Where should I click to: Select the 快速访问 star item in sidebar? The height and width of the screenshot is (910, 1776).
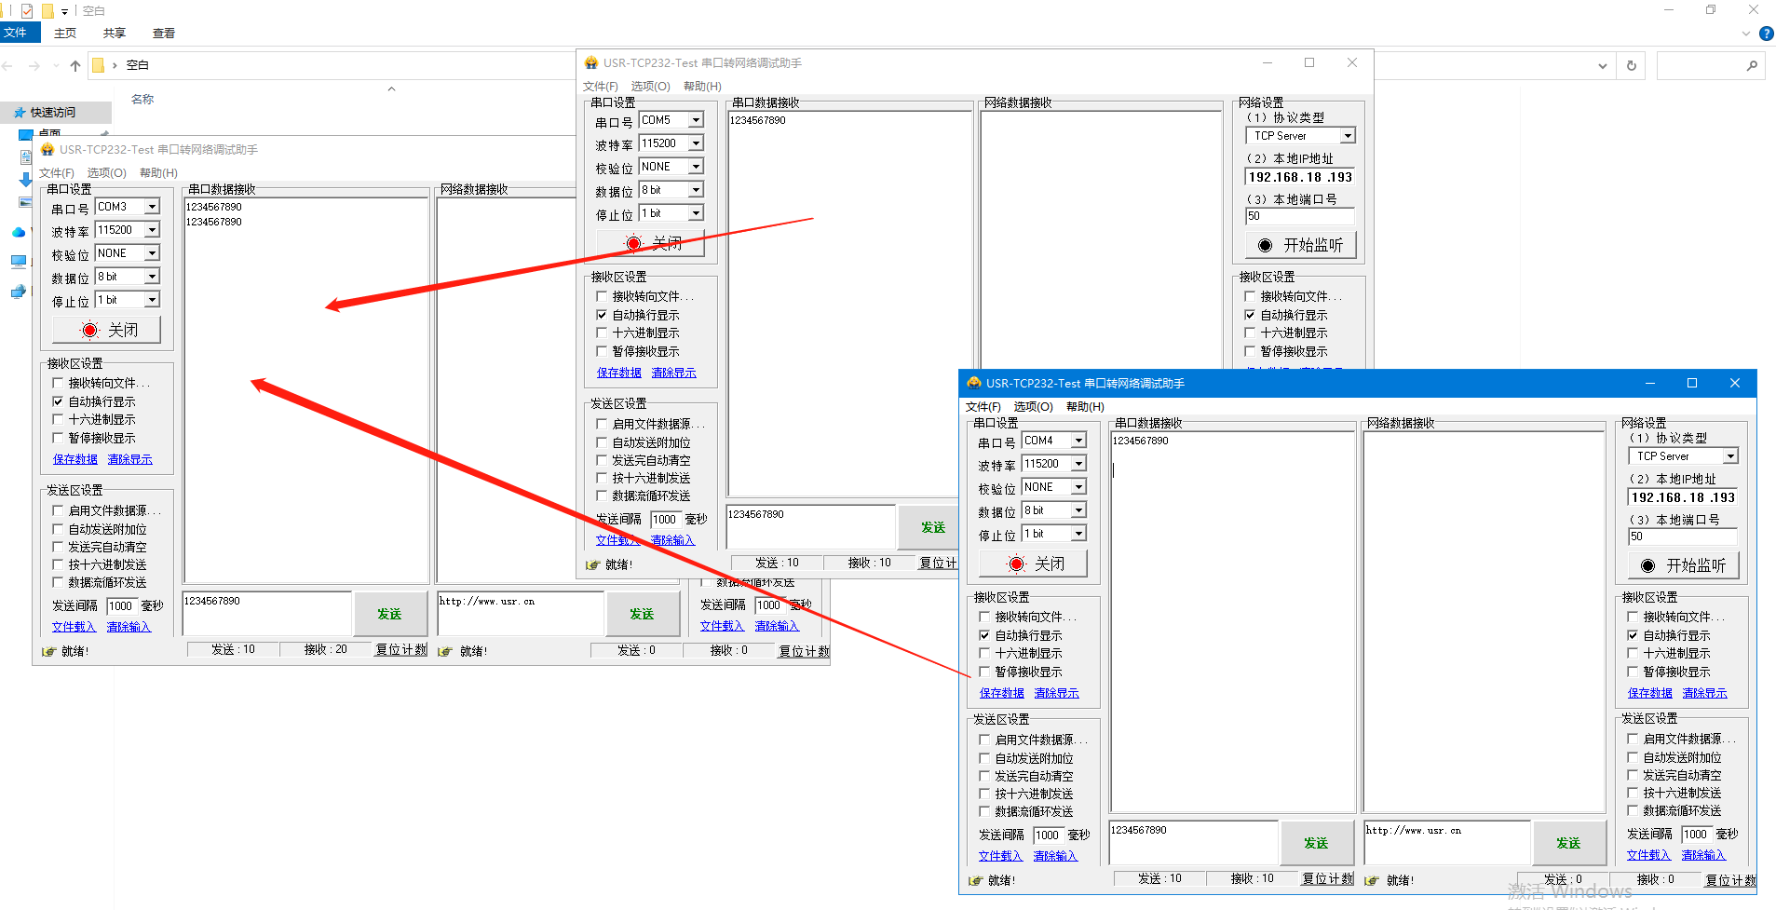coord(52,113)
